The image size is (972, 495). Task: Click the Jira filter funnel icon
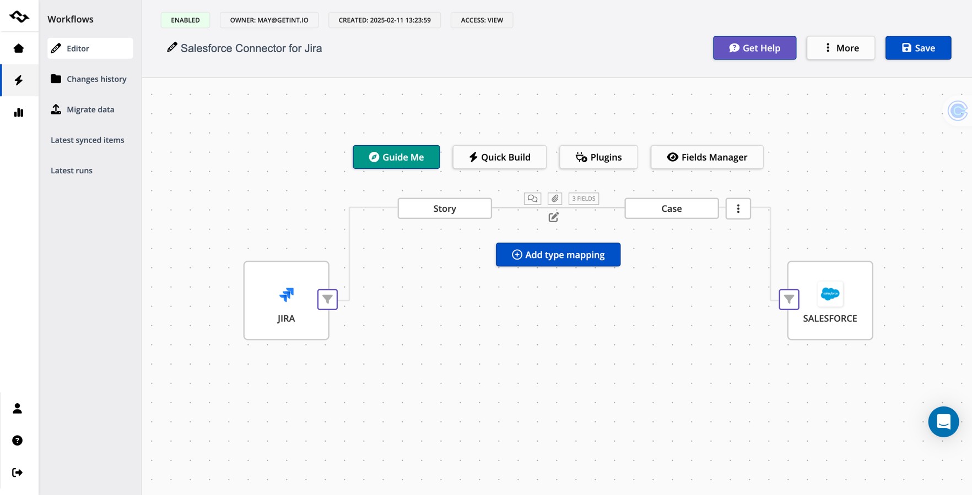tap(327, 299)
